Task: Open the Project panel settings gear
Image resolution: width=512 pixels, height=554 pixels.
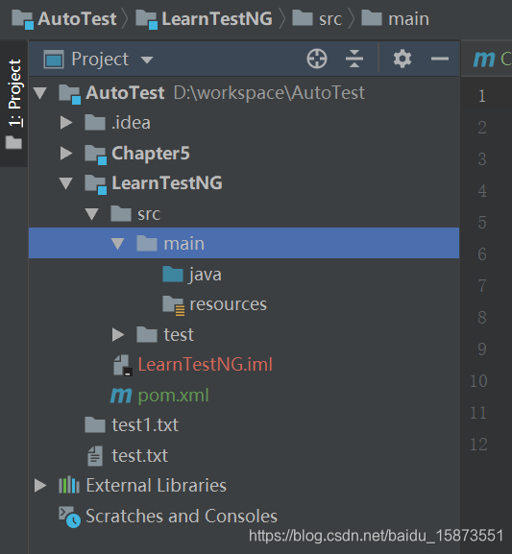Action: (402, 59)
